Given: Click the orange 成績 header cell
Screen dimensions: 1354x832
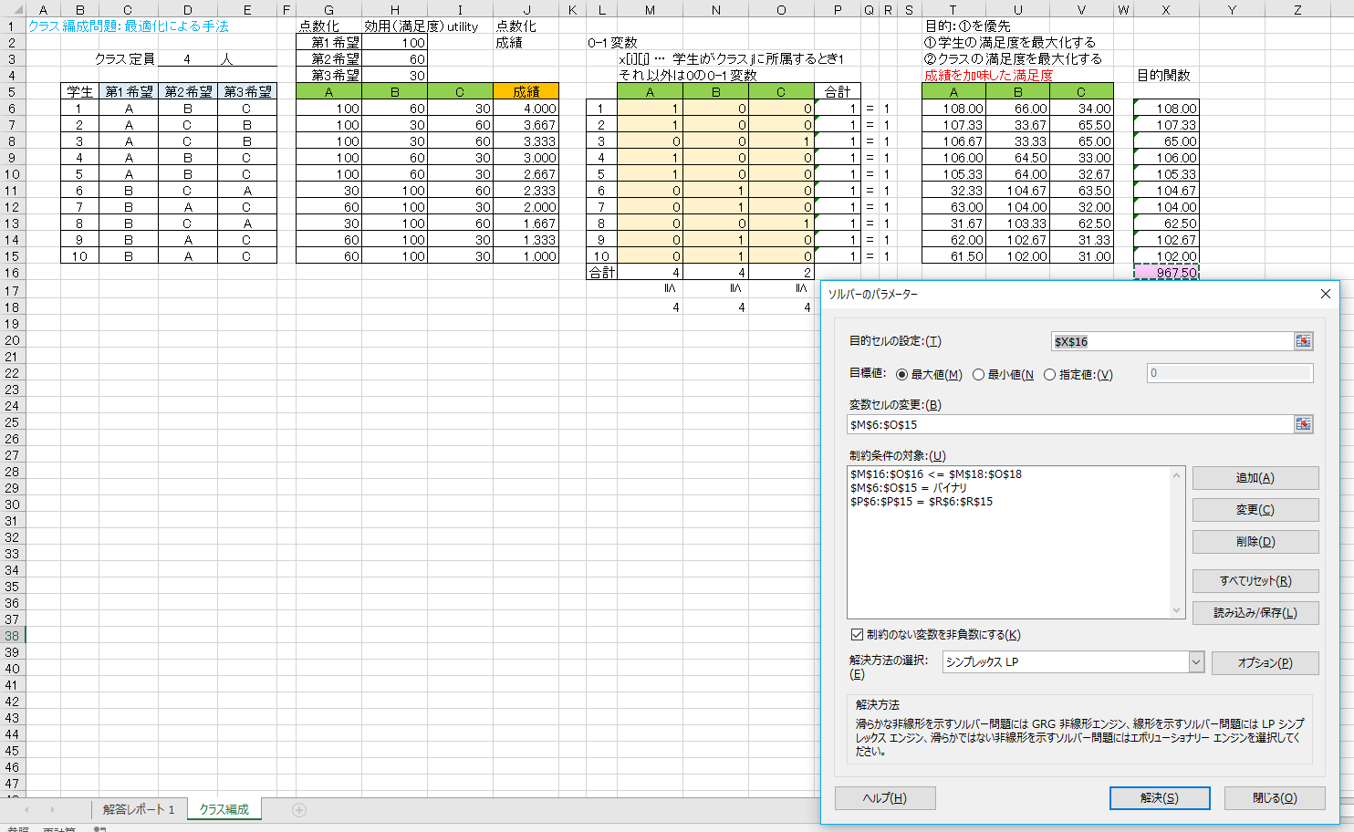Looking at the screenshot, I should (526, 92).
